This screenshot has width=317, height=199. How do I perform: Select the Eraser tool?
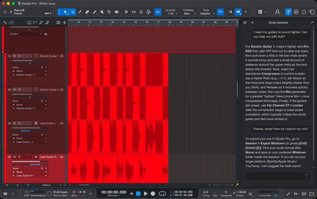click(87, 12)
